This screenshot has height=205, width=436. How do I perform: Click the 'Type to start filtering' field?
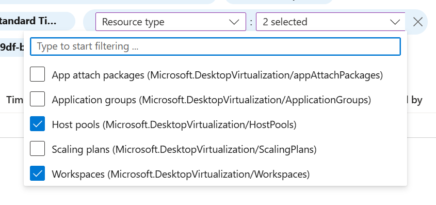point(215,46)
